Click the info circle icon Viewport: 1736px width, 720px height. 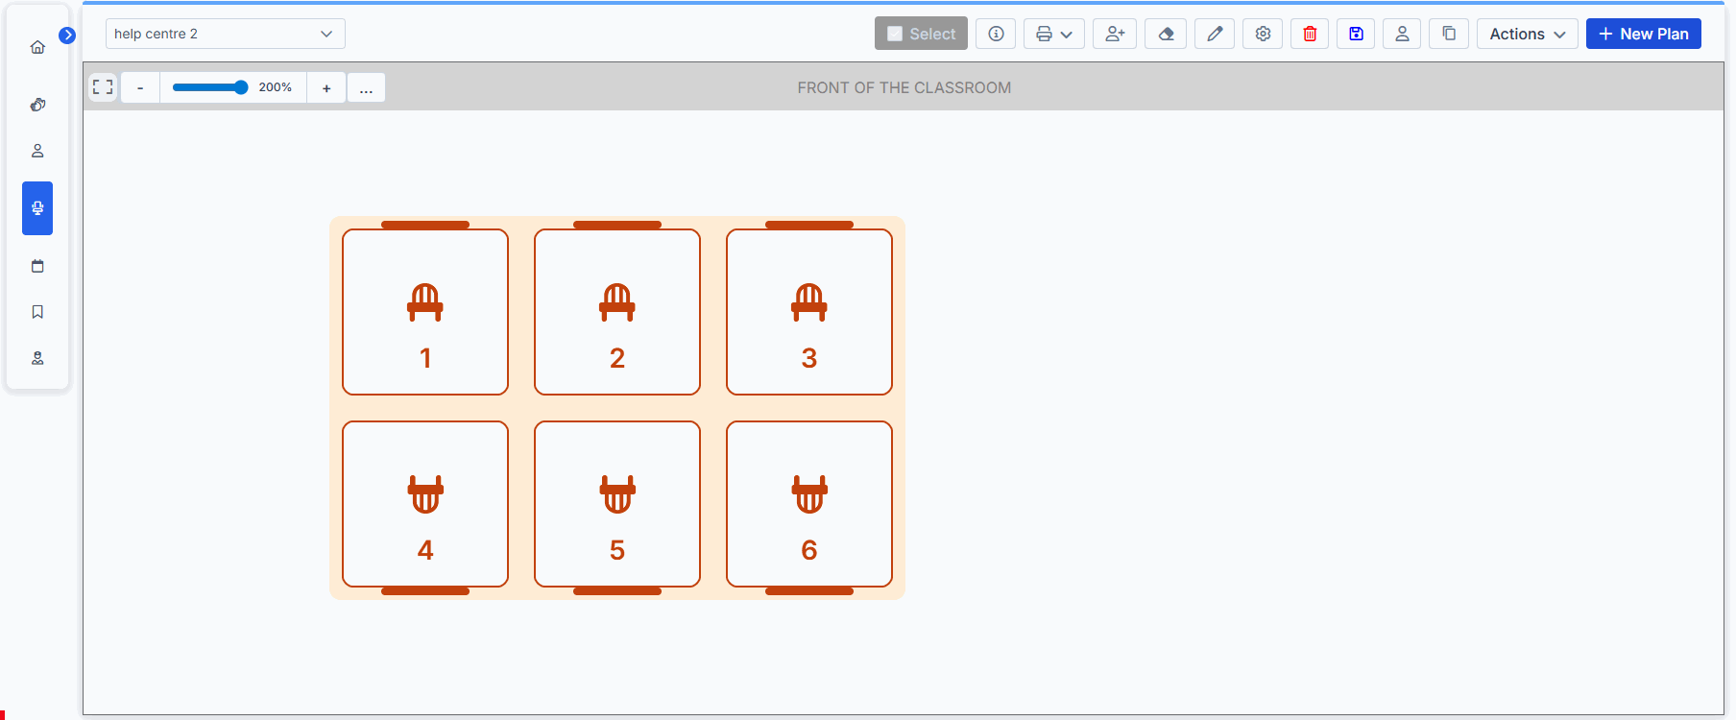[x=996, y=34]
